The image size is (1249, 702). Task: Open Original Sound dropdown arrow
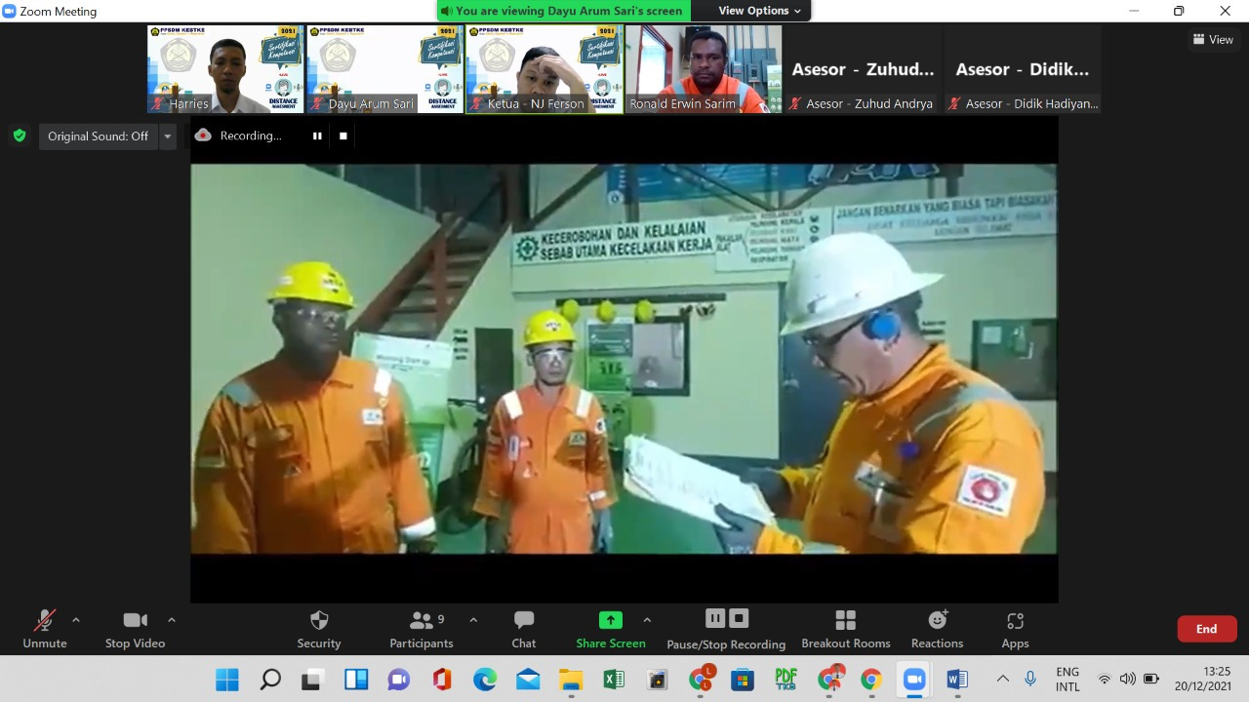(x=168, y=136)
